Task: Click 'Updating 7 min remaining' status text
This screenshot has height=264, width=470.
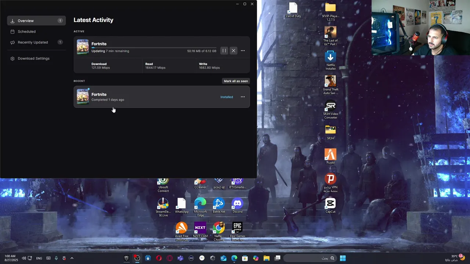Action: pyautogui.click(x=110, y=51)
